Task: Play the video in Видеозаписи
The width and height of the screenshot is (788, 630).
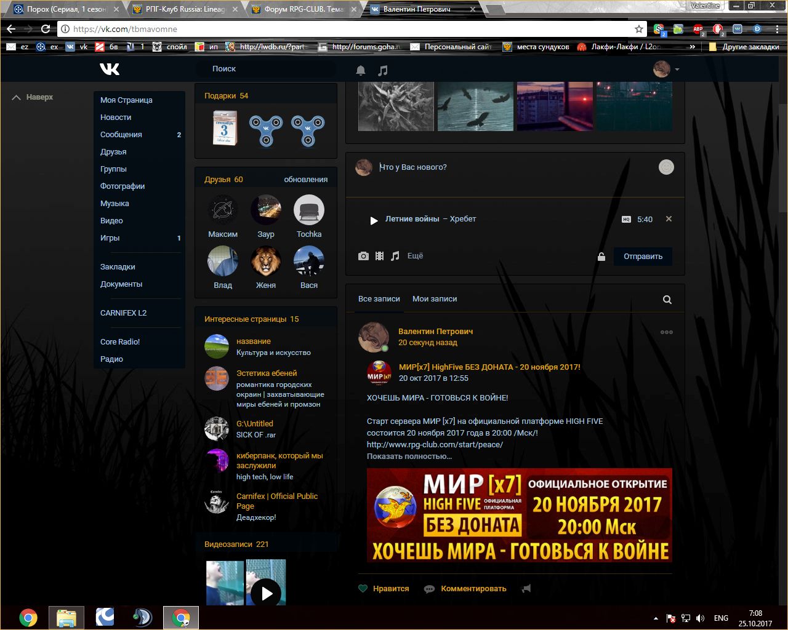Action: click(266, 593)
